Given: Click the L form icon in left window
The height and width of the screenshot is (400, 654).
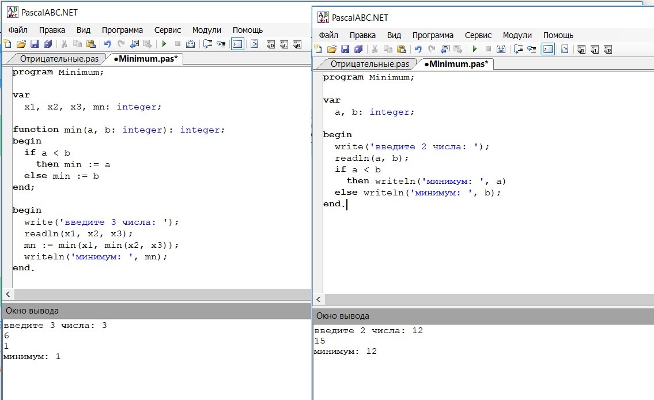Looking at the screenshot, I should 284,44.
